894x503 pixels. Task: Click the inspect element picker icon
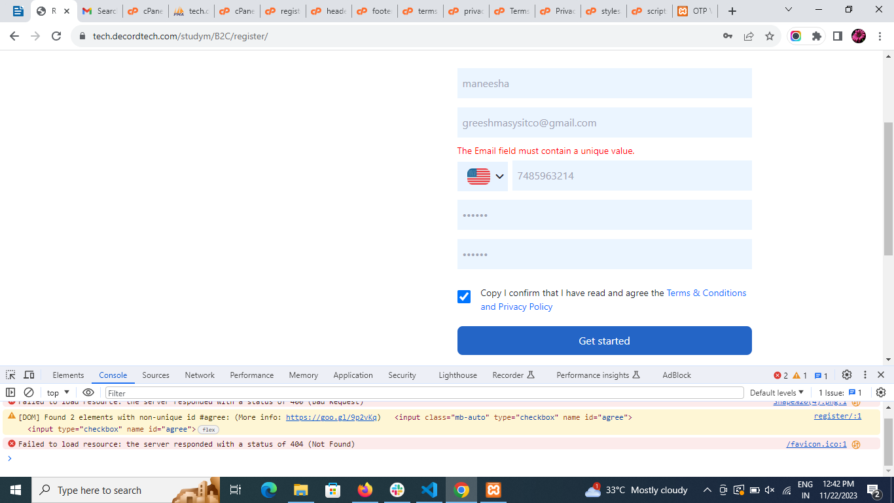click(x=10, y=375)
